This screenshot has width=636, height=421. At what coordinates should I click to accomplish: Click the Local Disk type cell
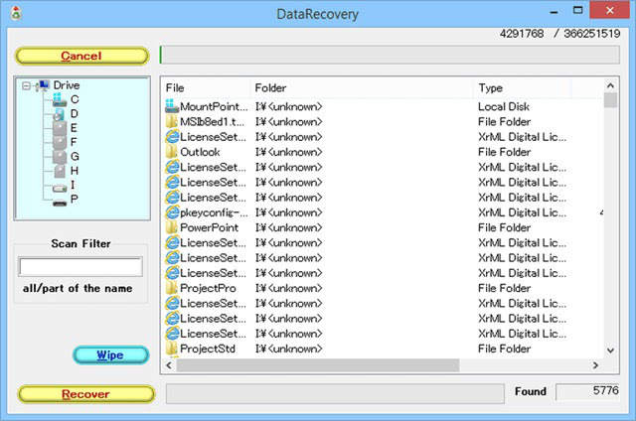[504, 106]
